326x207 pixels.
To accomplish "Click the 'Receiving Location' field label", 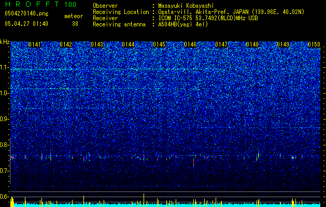I will pos(121,12).
